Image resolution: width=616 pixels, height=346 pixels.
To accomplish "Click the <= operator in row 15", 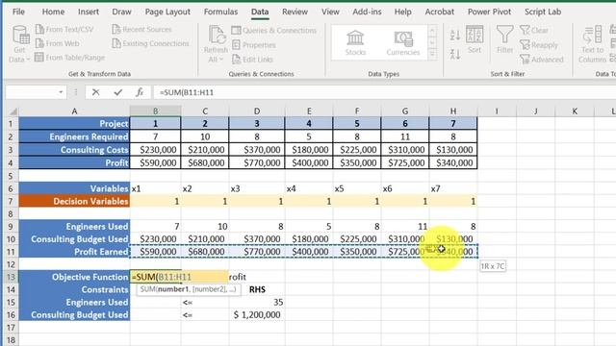I will [x=205, y=302].
